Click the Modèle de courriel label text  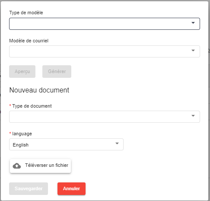(29, 41)
